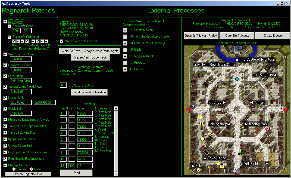Increase the Bash skill with its plus button
The width and height of the screenshot is (291, 178).
[x=125, y=50]
